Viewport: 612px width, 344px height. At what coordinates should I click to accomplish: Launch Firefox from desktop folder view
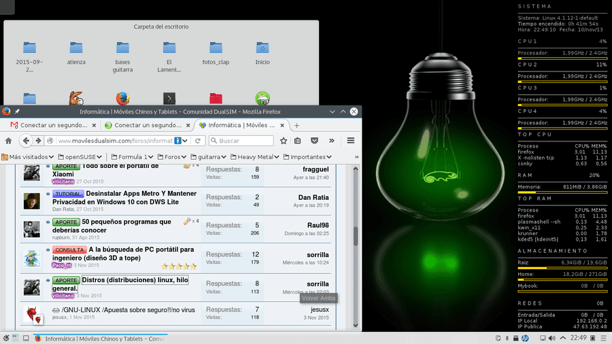pyautogui.click(x=122, y=99)
